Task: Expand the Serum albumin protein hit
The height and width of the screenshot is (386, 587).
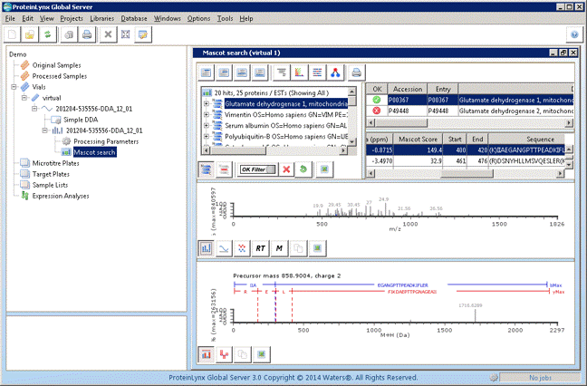Action: coord(207,126)
